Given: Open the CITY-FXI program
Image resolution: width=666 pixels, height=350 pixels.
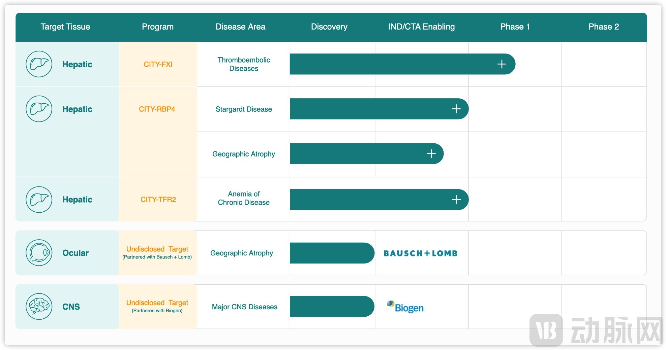Looking at the screenshot, I should click(158, 64).
